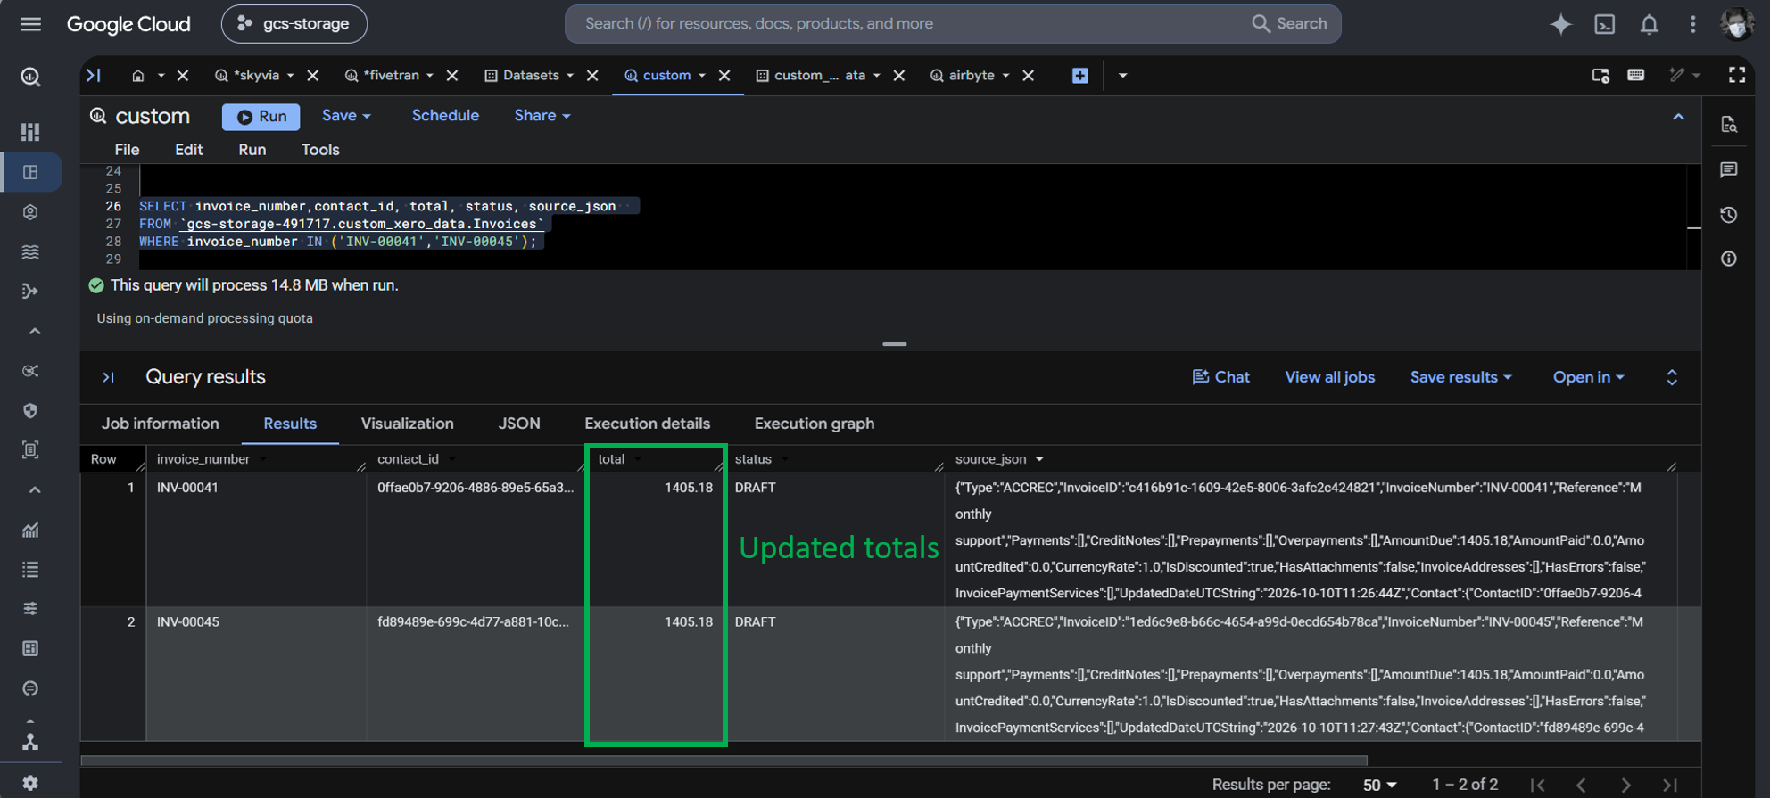The image size is (1770, 798).
Task: Open the Run menu item
Action: tap(252, 150)
